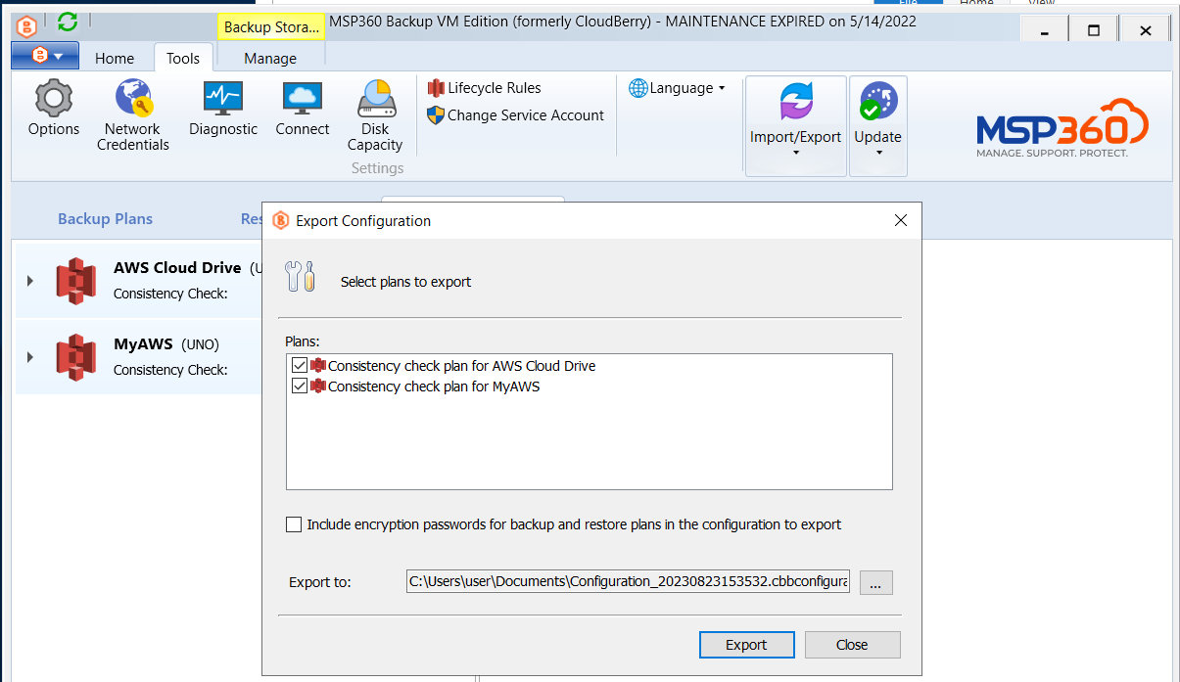Switch to the Home ribbon tab
1180x682 pixels.
(115, 59)
